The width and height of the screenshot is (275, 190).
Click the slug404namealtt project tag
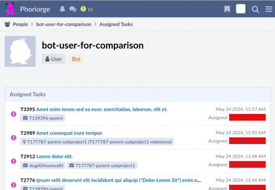coord(43,165)
